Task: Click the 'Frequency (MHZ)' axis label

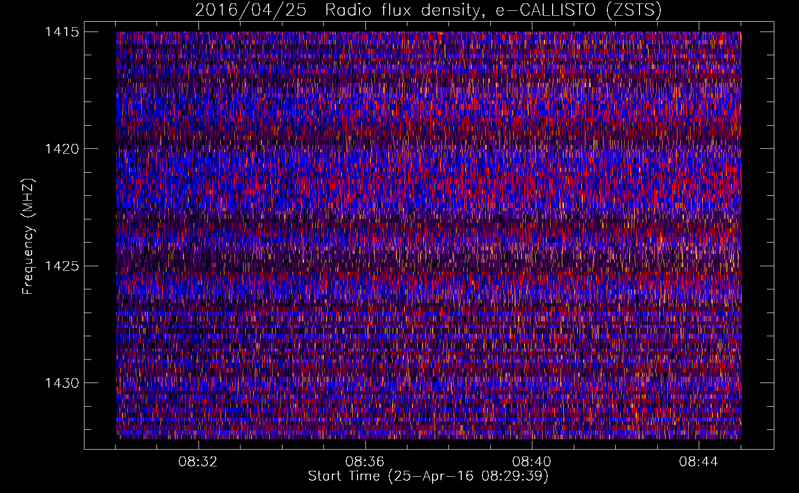Action: (28, 236)
